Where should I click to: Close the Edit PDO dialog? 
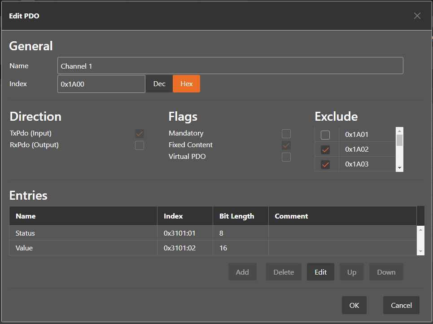[417, 16]
